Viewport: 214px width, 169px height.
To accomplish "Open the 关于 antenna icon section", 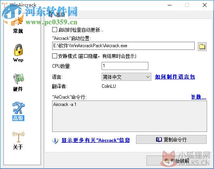I will [18, 140].
